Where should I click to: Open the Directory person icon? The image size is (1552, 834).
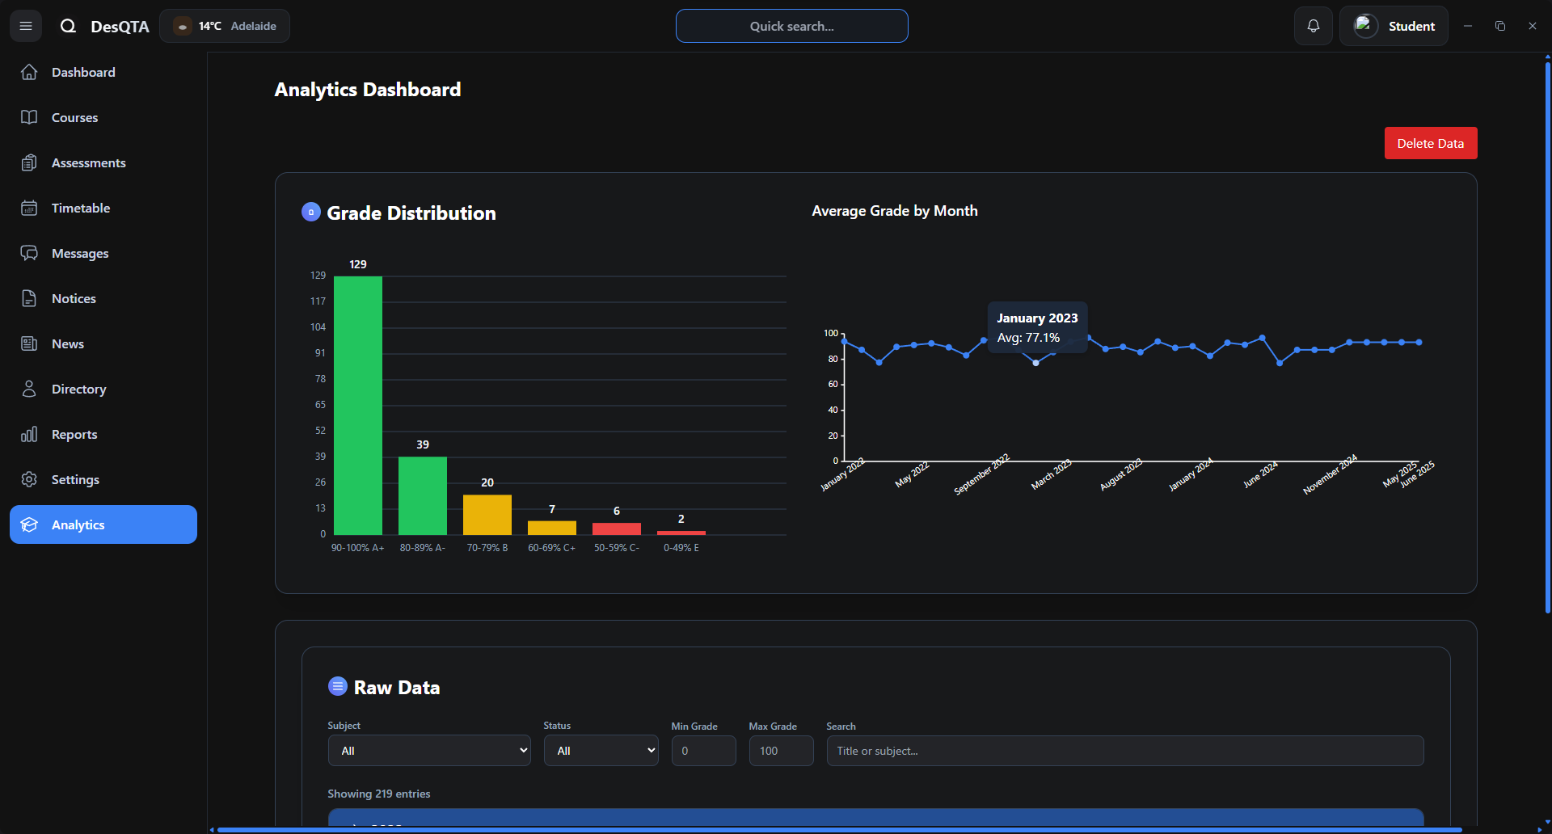(x=29, y=389)
